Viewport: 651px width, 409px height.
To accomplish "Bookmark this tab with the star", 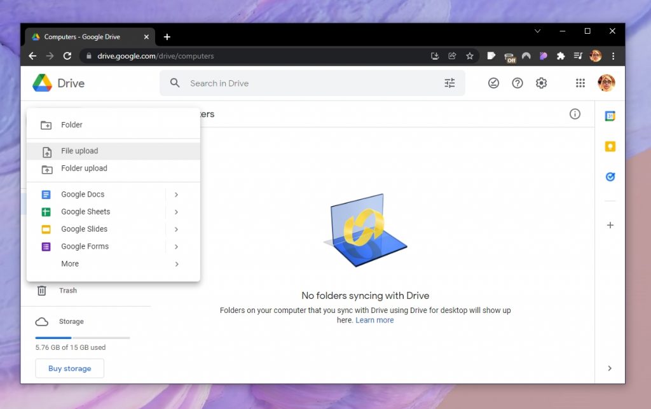I will pyautogui.click(x=470, y=56).
